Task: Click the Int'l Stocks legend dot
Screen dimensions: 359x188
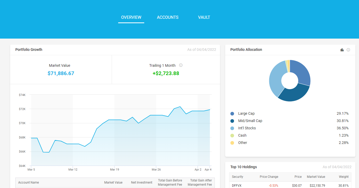Action: coord(232,128)
